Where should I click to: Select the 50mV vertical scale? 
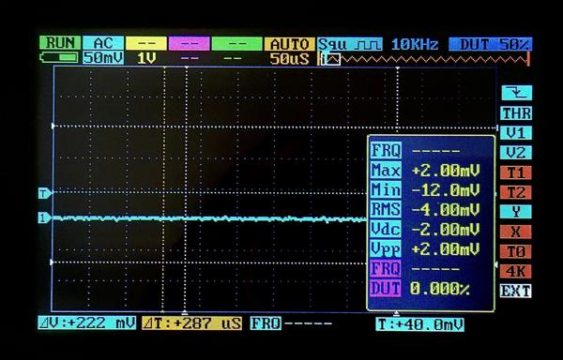(103, 58)
